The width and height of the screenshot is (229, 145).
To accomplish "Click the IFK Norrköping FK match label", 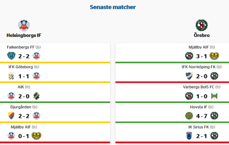I will tap(202, 67).
